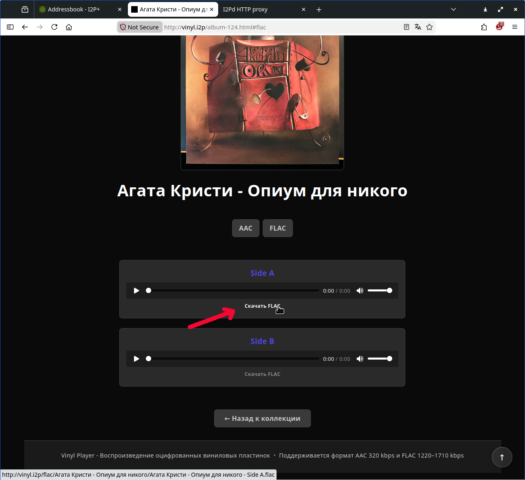Click Side A 0:00 time display
The height and width of the screenshot is (480, 525).
coord(337,291)
